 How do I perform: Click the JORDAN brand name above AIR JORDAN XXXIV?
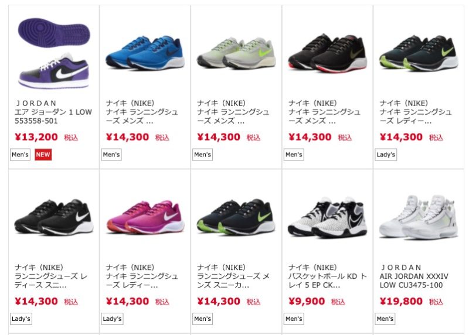(x=400, y=268)
